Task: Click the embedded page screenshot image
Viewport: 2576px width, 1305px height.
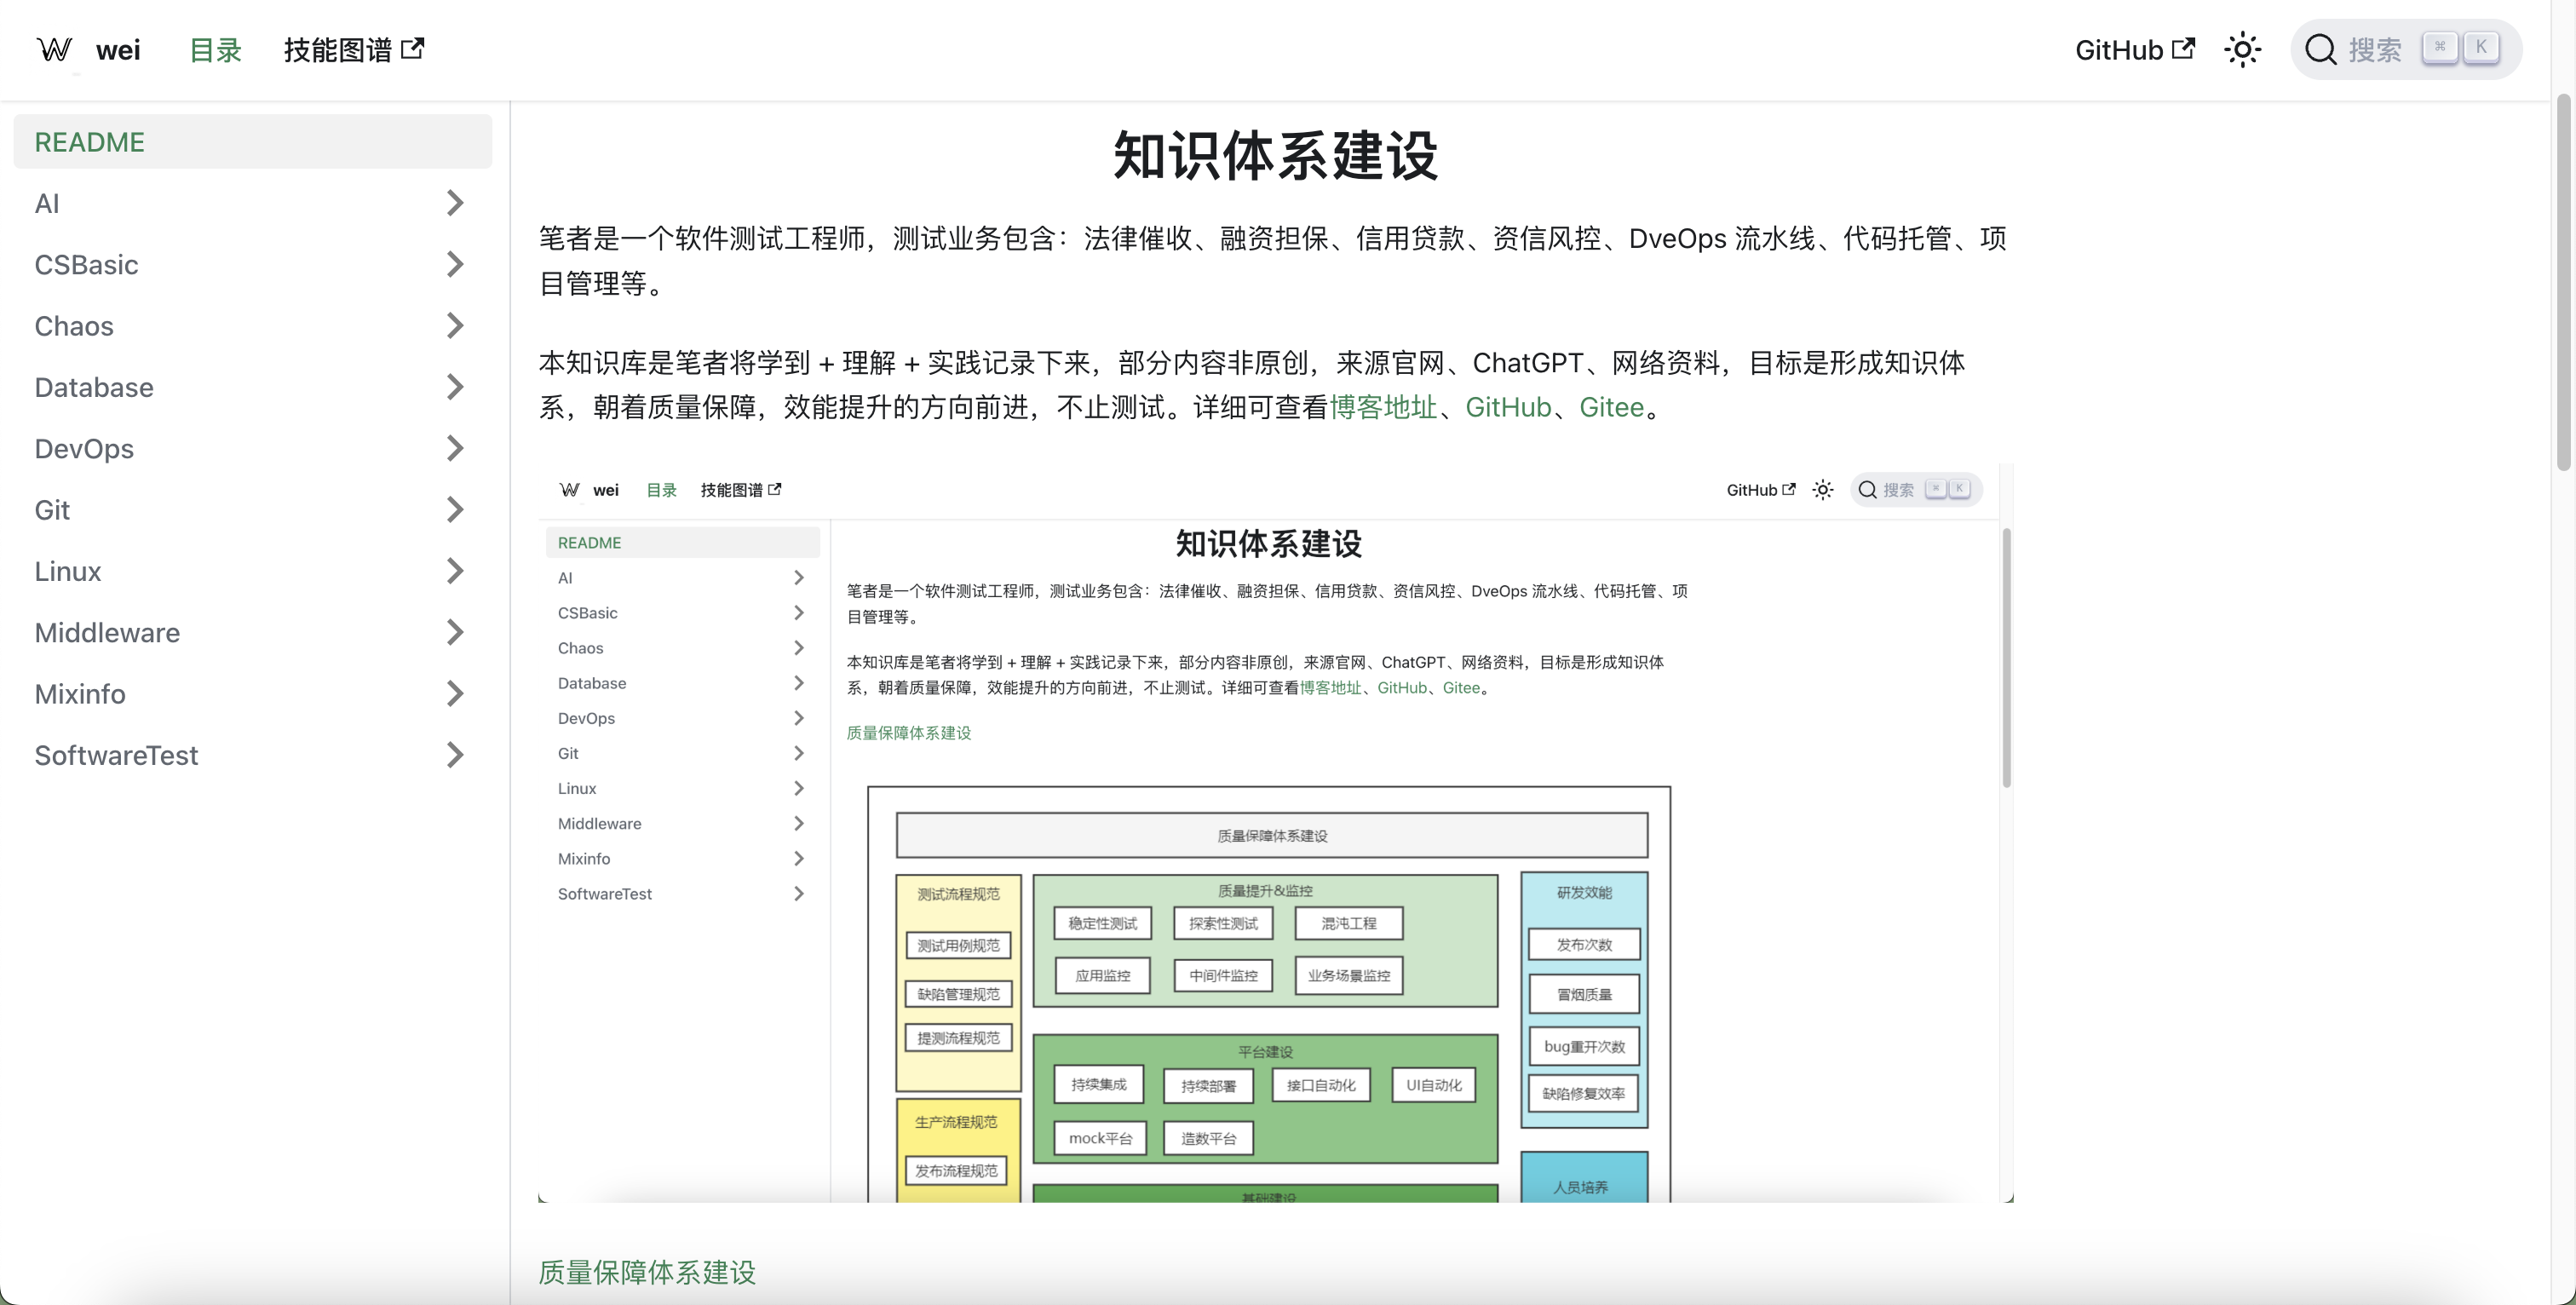Action: tap(1274, 832)
